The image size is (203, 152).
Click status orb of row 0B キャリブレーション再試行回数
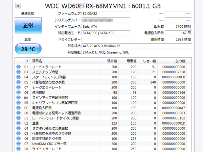click(x=19, y=103)
